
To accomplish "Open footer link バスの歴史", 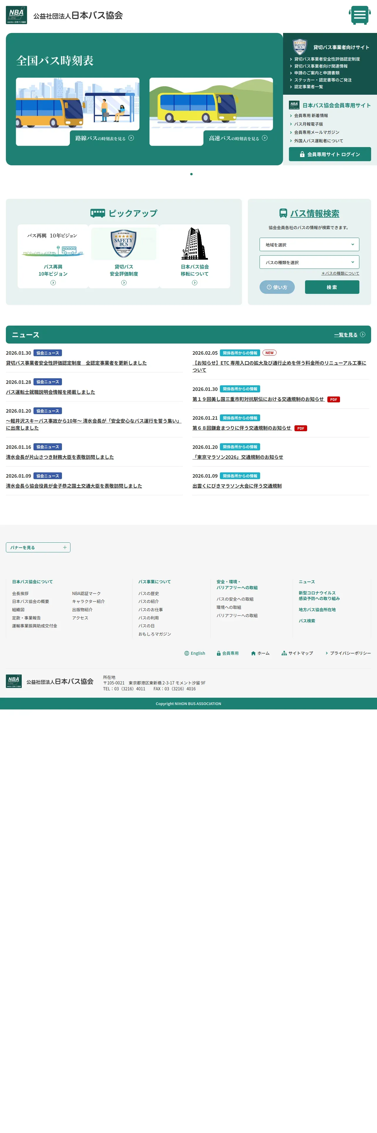I will tap(149, 593).
